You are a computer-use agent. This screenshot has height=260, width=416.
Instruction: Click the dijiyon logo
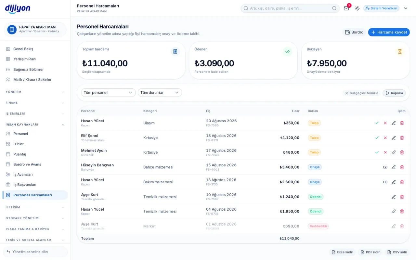18,9
